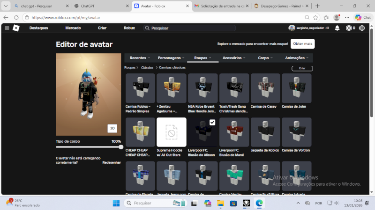Open the browser favorites list icon
This screenshot has width=375, height=210.
click(326, 17)
